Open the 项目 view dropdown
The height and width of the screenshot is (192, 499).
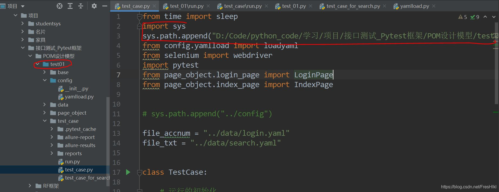(x=23, y=6)
